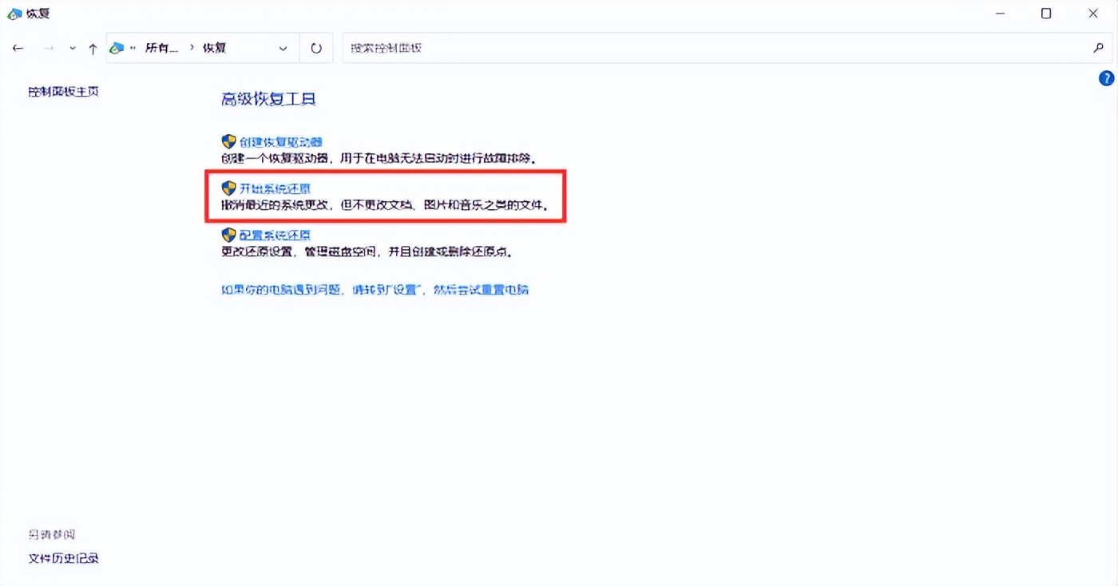Viewport: 1118px width, 586px height.
Task: Click the up-arrow navigation icon
Action: tap(93, 48)
